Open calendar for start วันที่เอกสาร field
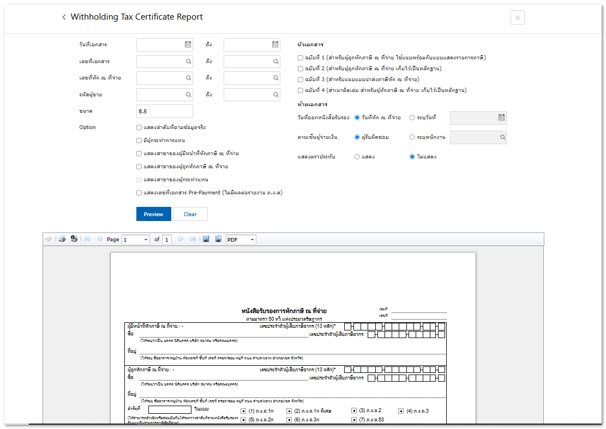606x429 pixels. click(188, 45)
